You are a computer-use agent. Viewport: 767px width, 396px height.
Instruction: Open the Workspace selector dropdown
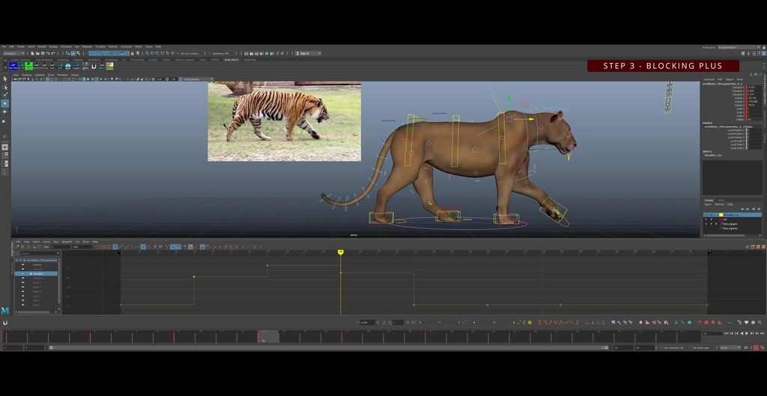tap(739, 47)
